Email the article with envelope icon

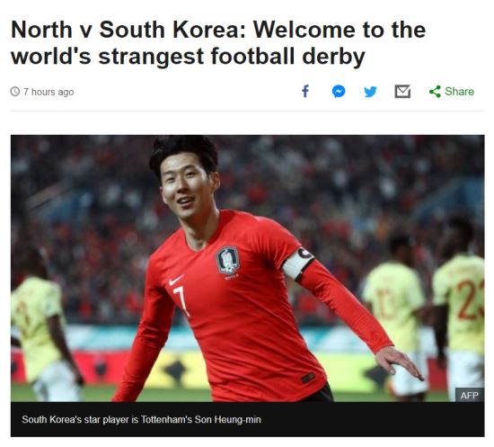(402, 92)
